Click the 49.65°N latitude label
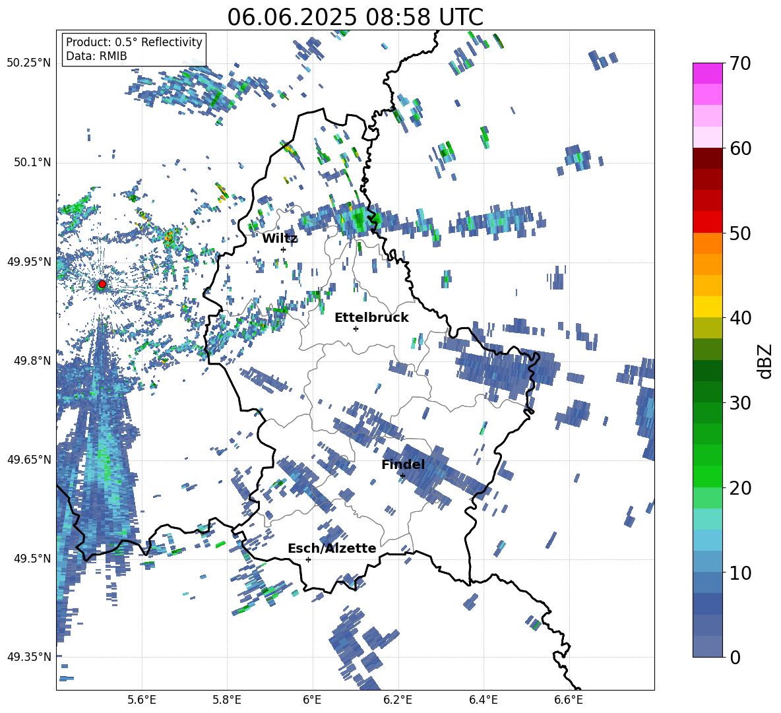The height and width of the screenshot is (713, 781). (29, 459)
